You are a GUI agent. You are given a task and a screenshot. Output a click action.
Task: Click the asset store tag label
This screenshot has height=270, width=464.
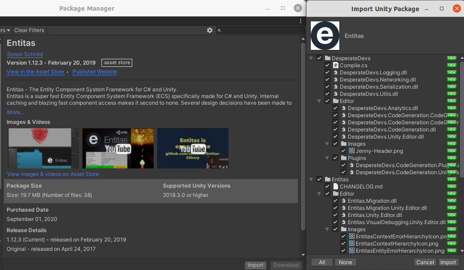pos(117,62)
